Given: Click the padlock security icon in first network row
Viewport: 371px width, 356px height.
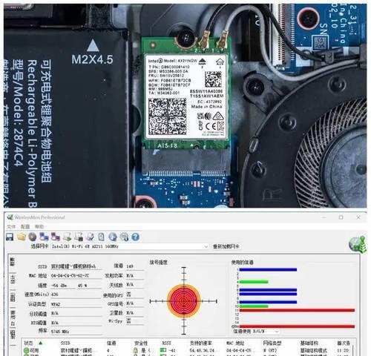Looking at the screenshot, I should click(135, 350).
